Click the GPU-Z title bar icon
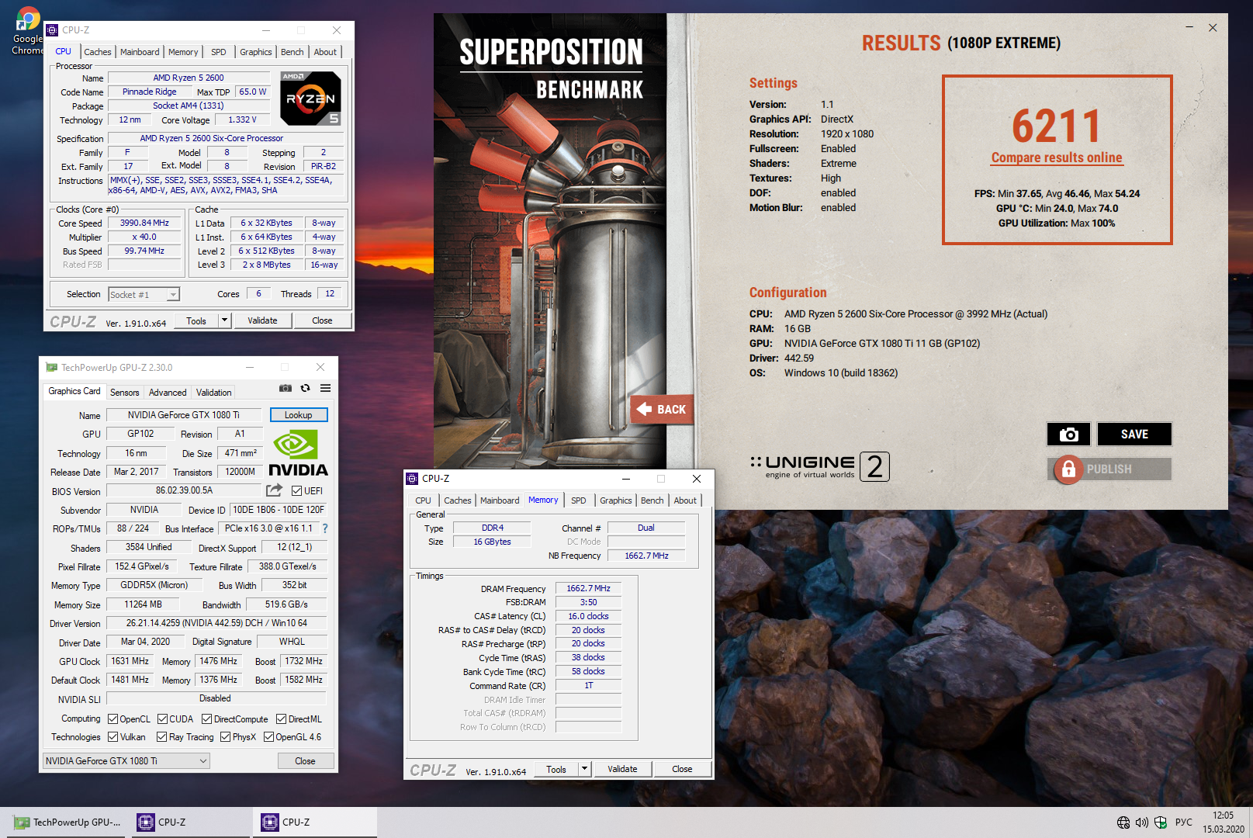This screenshot has width=1253, height=838. (52, 368)
